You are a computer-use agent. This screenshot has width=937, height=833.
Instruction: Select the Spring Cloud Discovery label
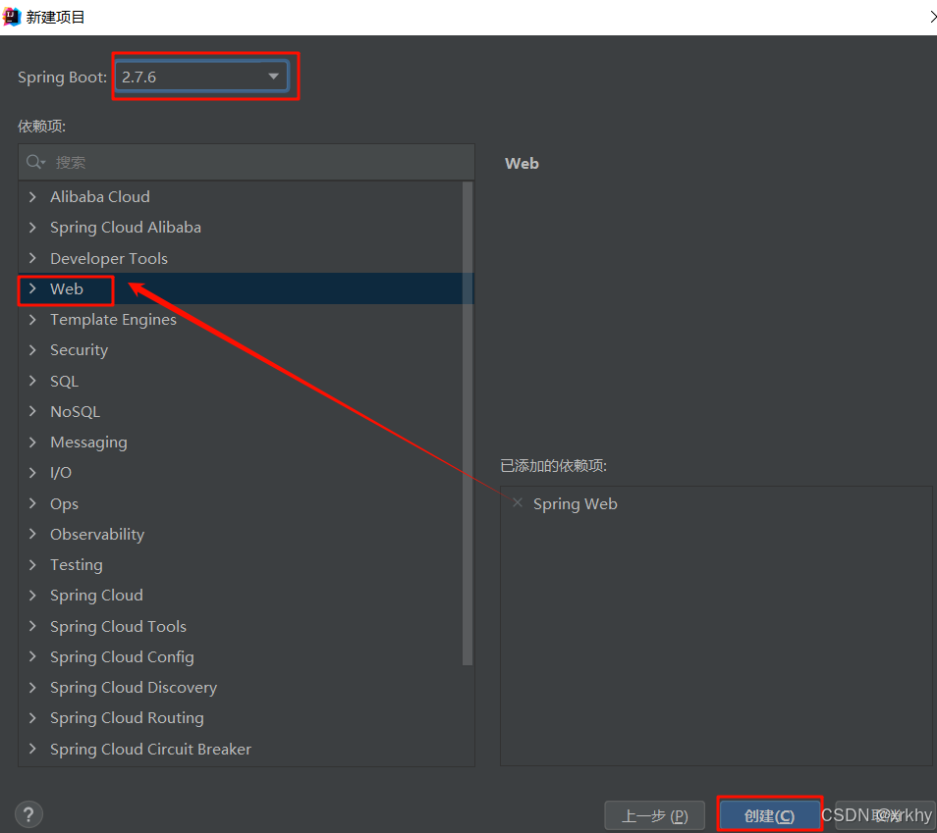[x=134, y=688]
